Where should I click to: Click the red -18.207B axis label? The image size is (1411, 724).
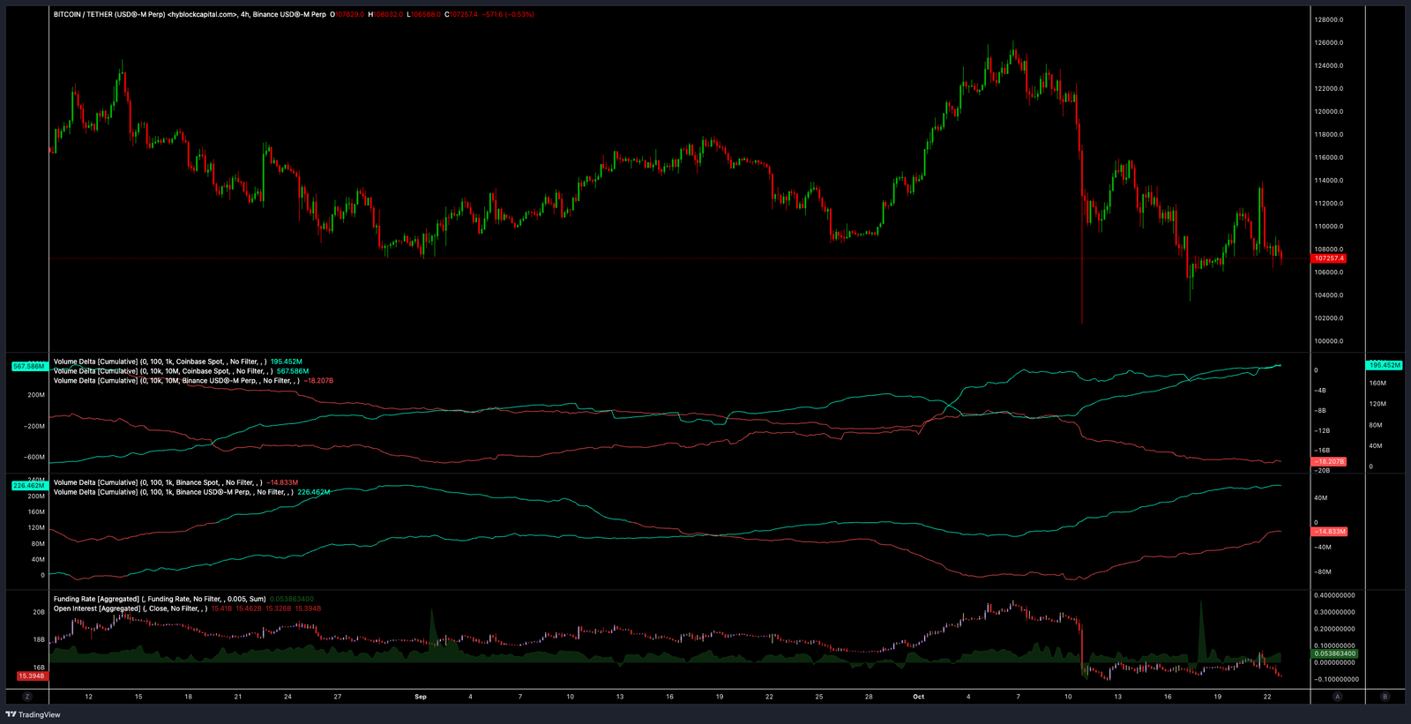(x=1329, y=461)
